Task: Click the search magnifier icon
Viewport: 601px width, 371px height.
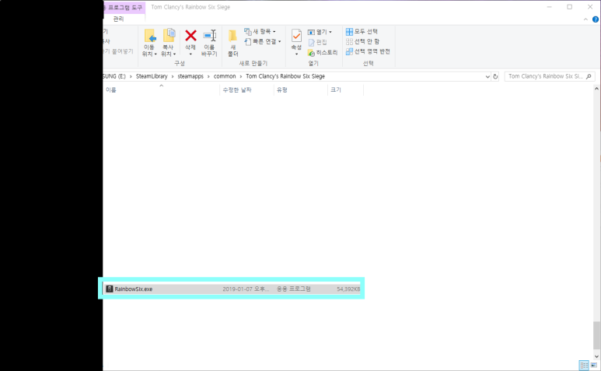Action: click(x=589, y=76)
